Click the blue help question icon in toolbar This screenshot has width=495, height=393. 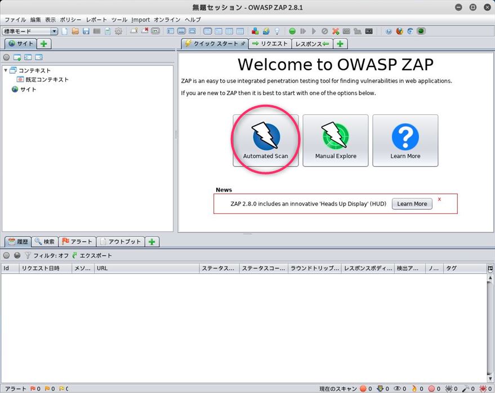(389, 32)
